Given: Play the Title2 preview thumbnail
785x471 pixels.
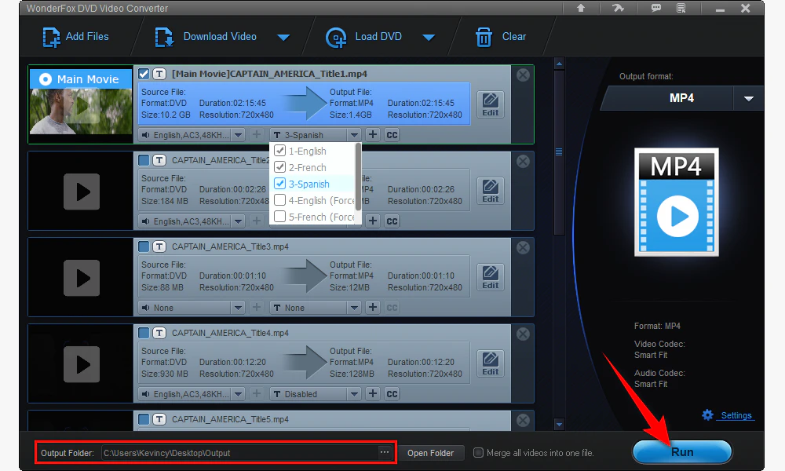Looking at the screenshot, I should pyautogui.click(x=82, y=192).
